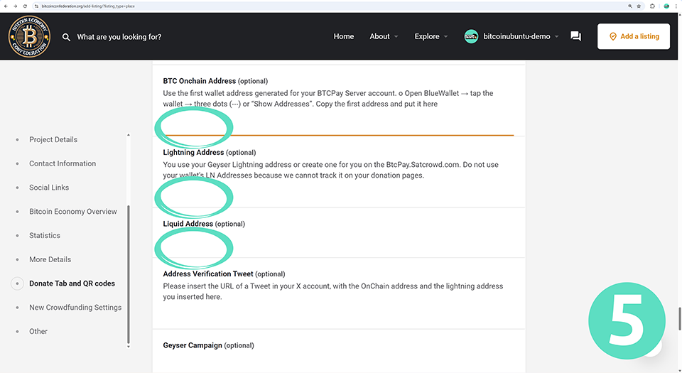
Task: Expand the About dropdown menu
Action: click(x=384, y=36)
